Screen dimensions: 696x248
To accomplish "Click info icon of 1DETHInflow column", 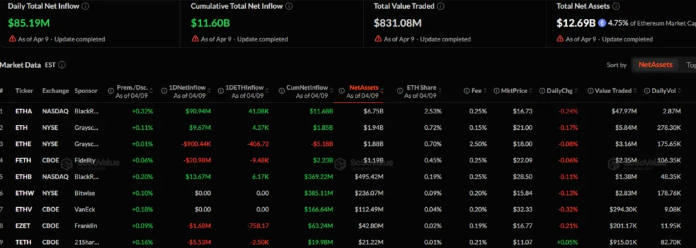I will click(x=221, y=91).
